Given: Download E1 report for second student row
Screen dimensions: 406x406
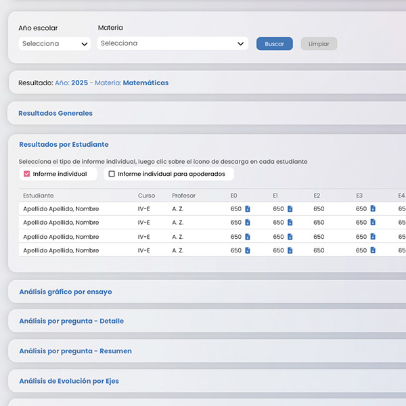Looking at the screenshot, I should pos(290,223).
